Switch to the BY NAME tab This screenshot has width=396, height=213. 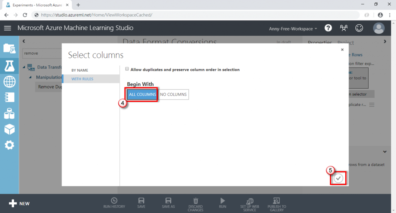click(x=80, y=70)
